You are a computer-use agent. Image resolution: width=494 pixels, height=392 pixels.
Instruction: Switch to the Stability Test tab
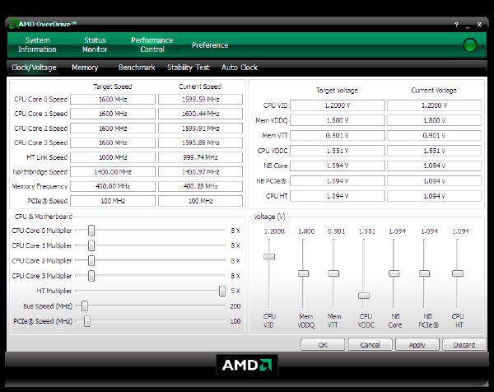tap(188, 68)
